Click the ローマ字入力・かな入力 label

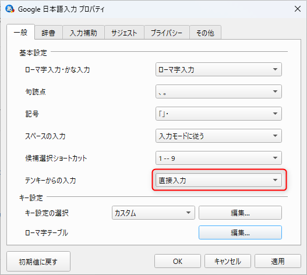click(x=57, y=69)
